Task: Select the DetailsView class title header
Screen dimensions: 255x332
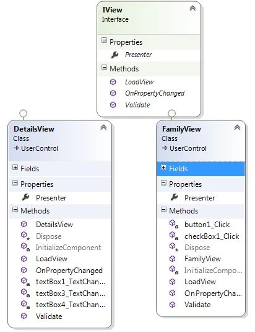Action: 34,128
